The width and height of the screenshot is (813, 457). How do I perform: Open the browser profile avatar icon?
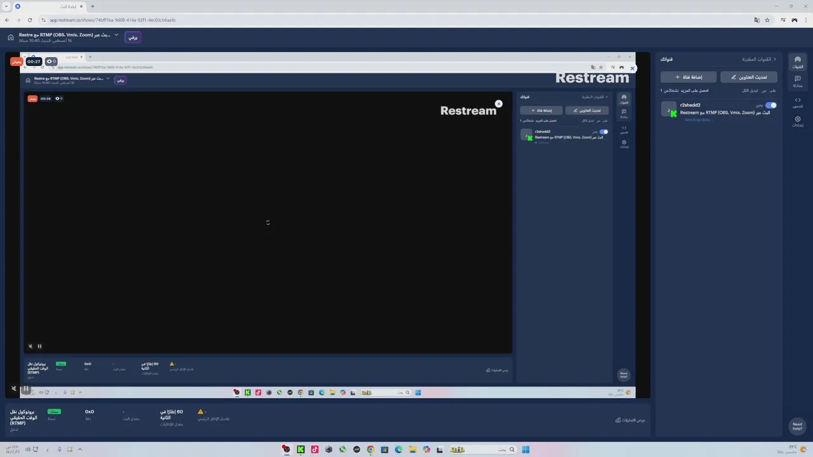click(x=794, y=20)
